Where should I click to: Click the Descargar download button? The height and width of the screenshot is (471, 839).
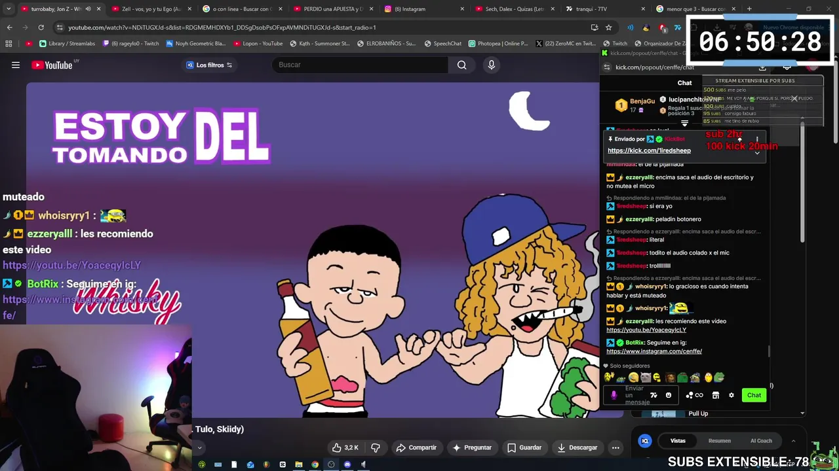577,447
